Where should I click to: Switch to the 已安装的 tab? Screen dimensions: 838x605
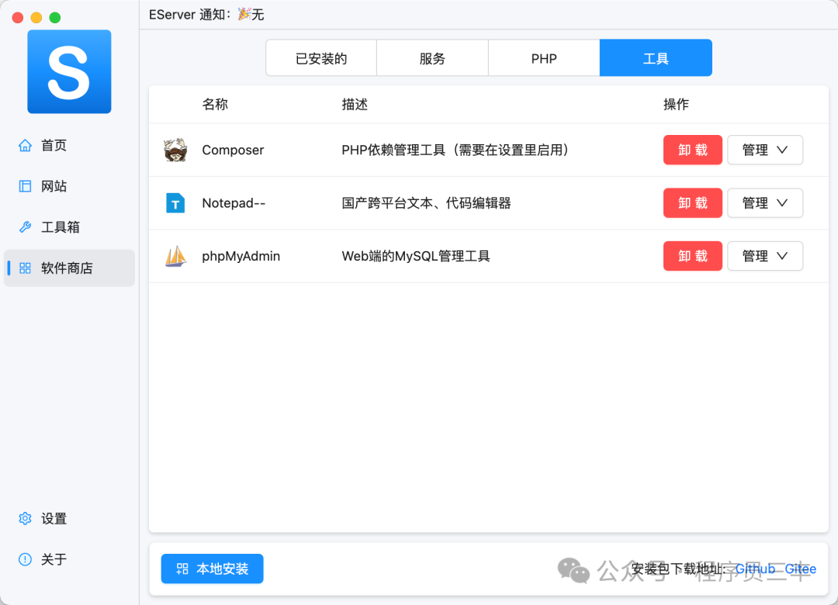point(321,57)
